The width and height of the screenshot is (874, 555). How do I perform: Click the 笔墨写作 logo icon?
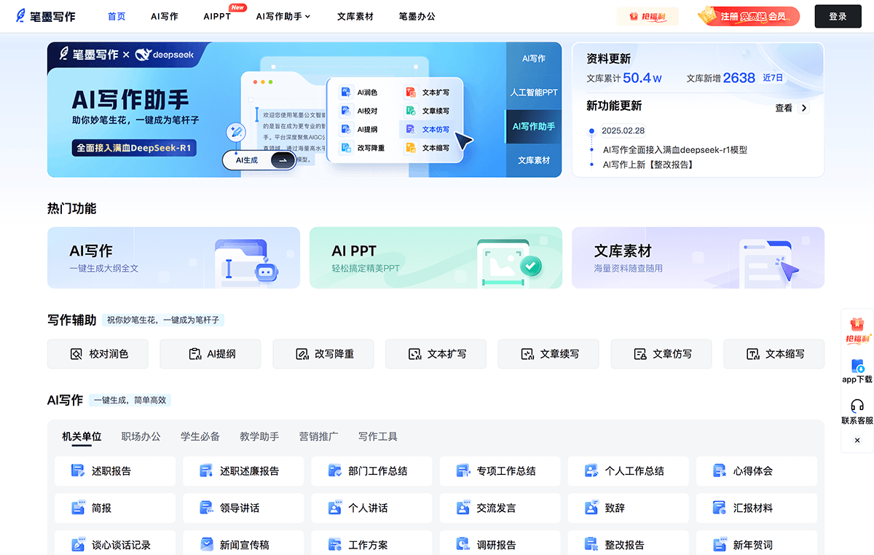tap(22, 16)
